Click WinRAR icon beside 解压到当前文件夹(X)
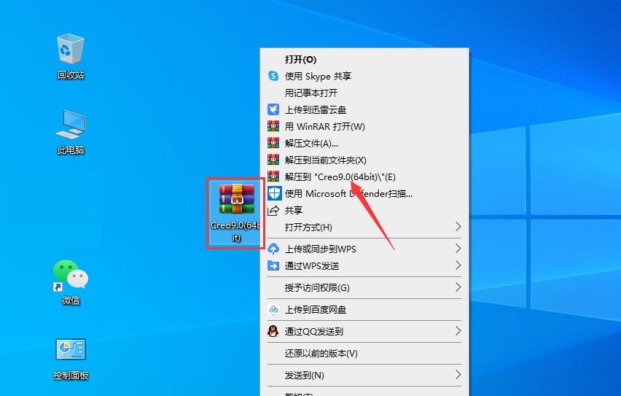Image resolution: width=621 pixels, height=396 pixels. pos(273,160)
